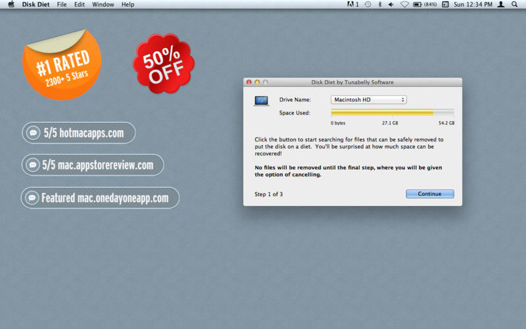Click the Space Used label
This screenshot has width=526, height=329.
pyautogui.click(x=295, y=113)
